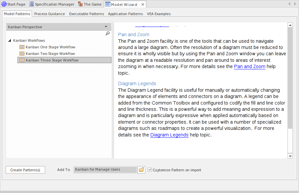The height and width of the screenshot is (193, 299).
Task: Open the Kanban Perspective dropdown
Action: coord(106,27)
